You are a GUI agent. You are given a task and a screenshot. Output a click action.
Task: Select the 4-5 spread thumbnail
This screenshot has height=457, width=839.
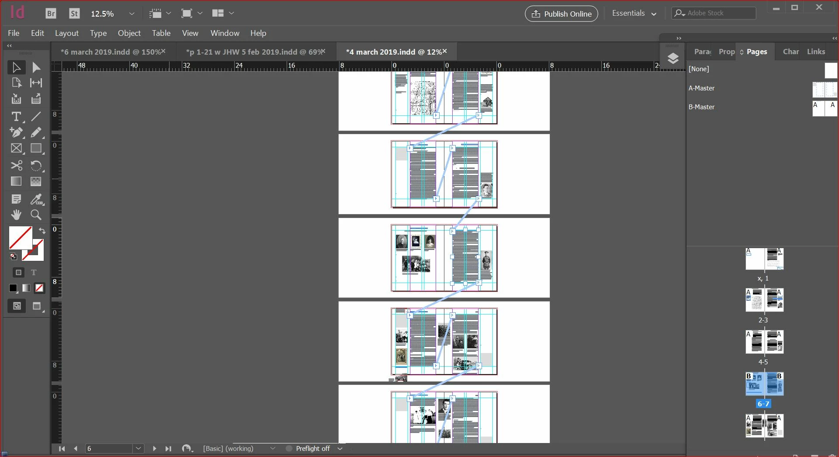point(764,342)
